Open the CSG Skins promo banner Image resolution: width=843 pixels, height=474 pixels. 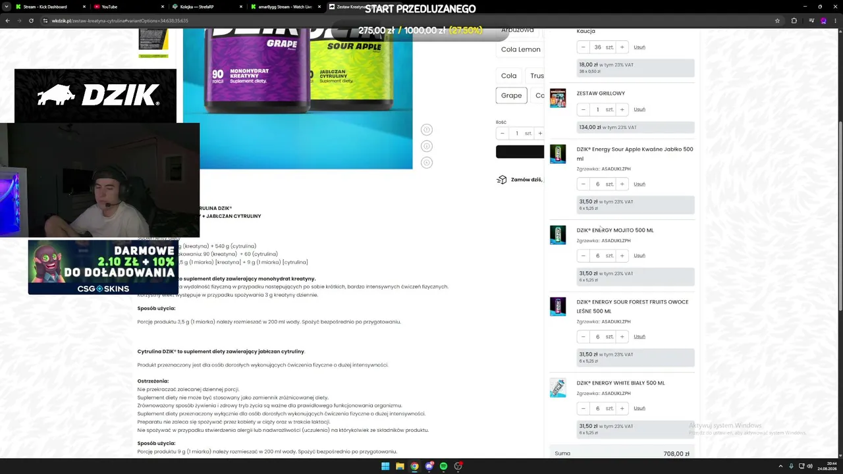click(x=103, y=267)
